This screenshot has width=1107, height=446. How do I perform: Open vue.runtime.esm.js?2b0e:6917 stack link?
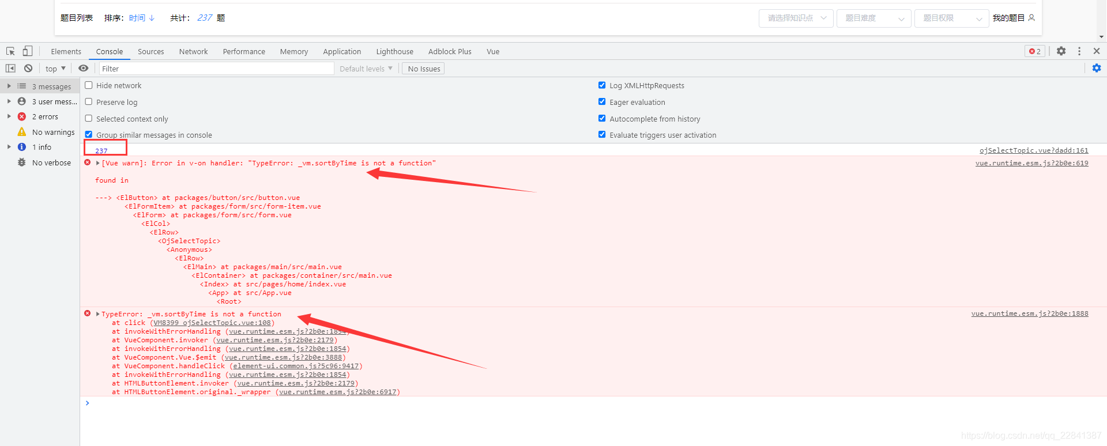pos(338,392)
